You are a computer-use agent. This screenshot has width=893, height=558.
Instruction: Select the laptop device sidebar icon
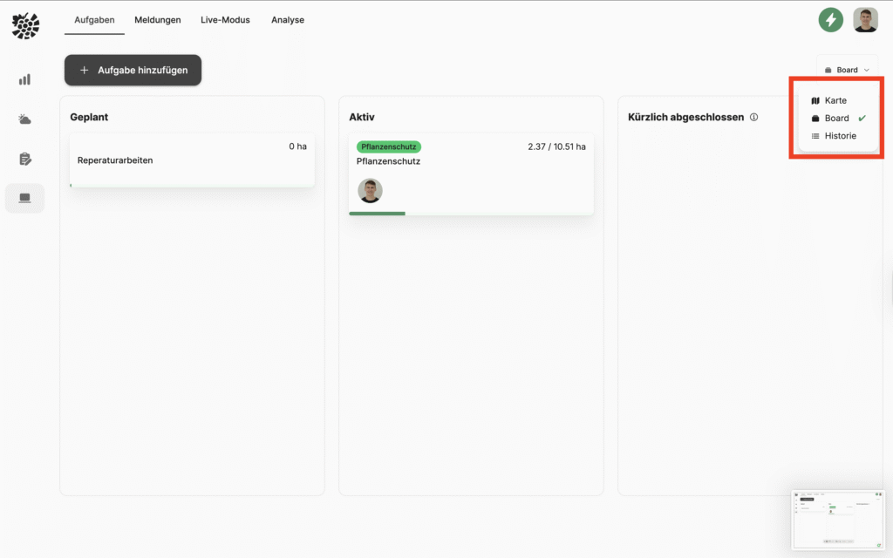(x=24, y=199)
